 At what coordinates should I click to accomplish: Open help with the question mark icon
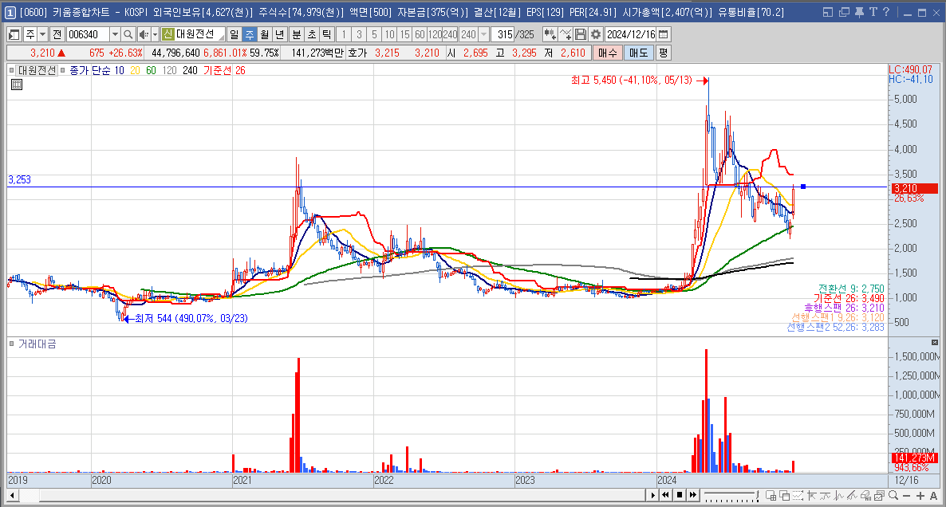coord(885,12)
